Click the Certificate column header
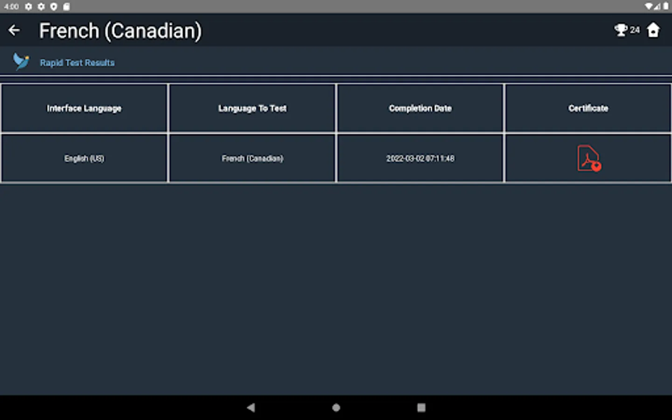The image size is (672, 420). (588, 108)
